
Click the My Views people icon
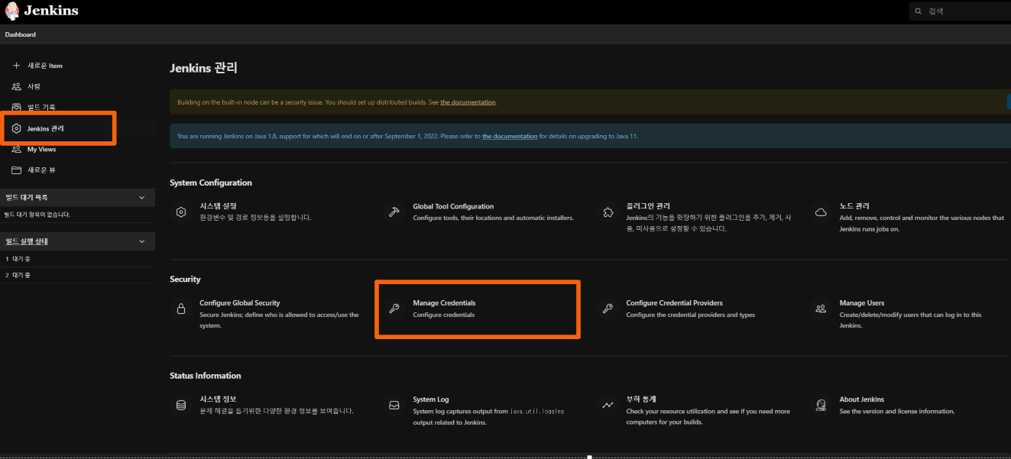(17, 149)
